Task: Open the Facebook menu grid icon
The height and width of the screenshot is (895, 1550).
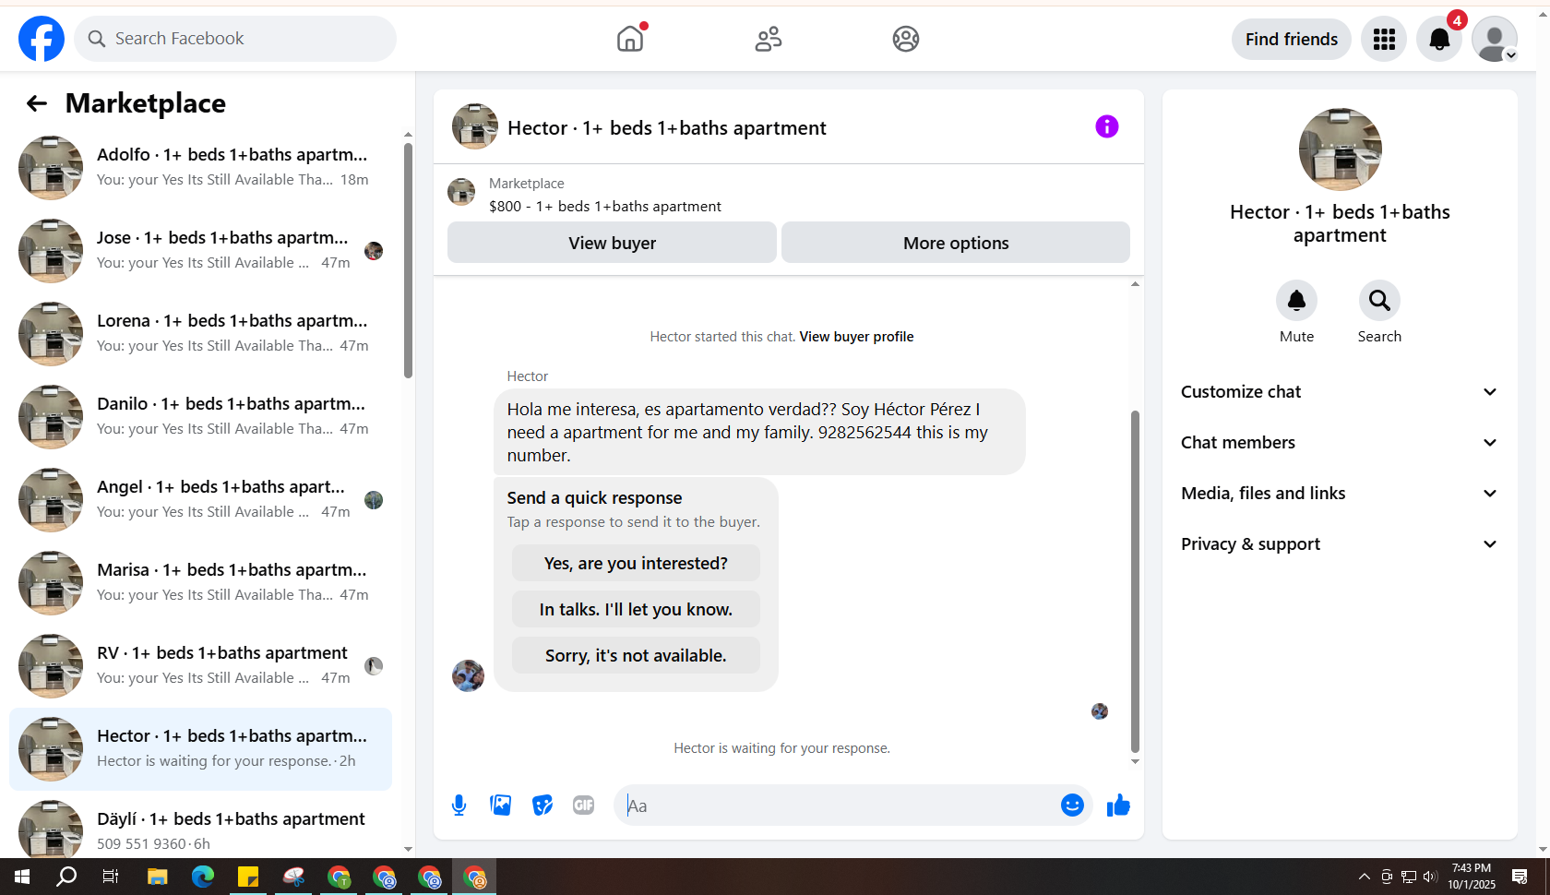Action: 1384,39
